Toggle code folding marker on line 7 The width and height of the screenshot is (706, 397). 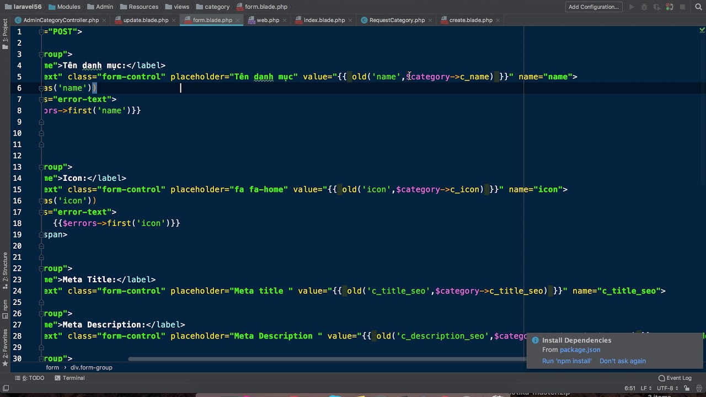coord(41,100)
